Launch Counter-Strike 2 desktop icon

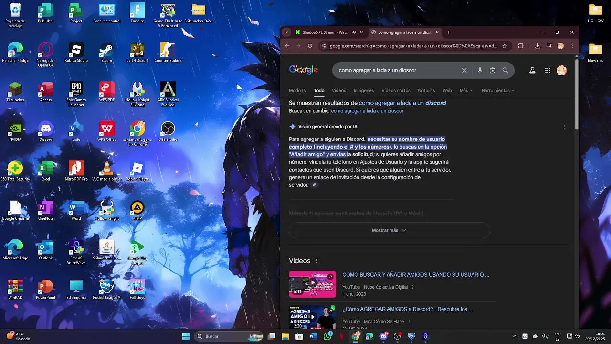click(168, 52)
